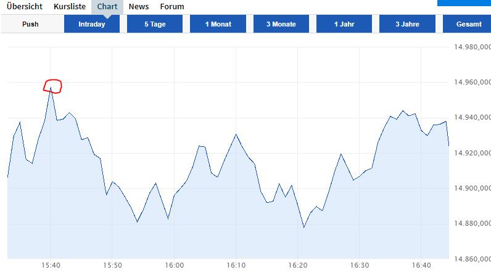Image resolution: width=491 pixels, height=275 pixels.
Task: Click the 14.920,000 price axis label
Action: coord(472,153)
